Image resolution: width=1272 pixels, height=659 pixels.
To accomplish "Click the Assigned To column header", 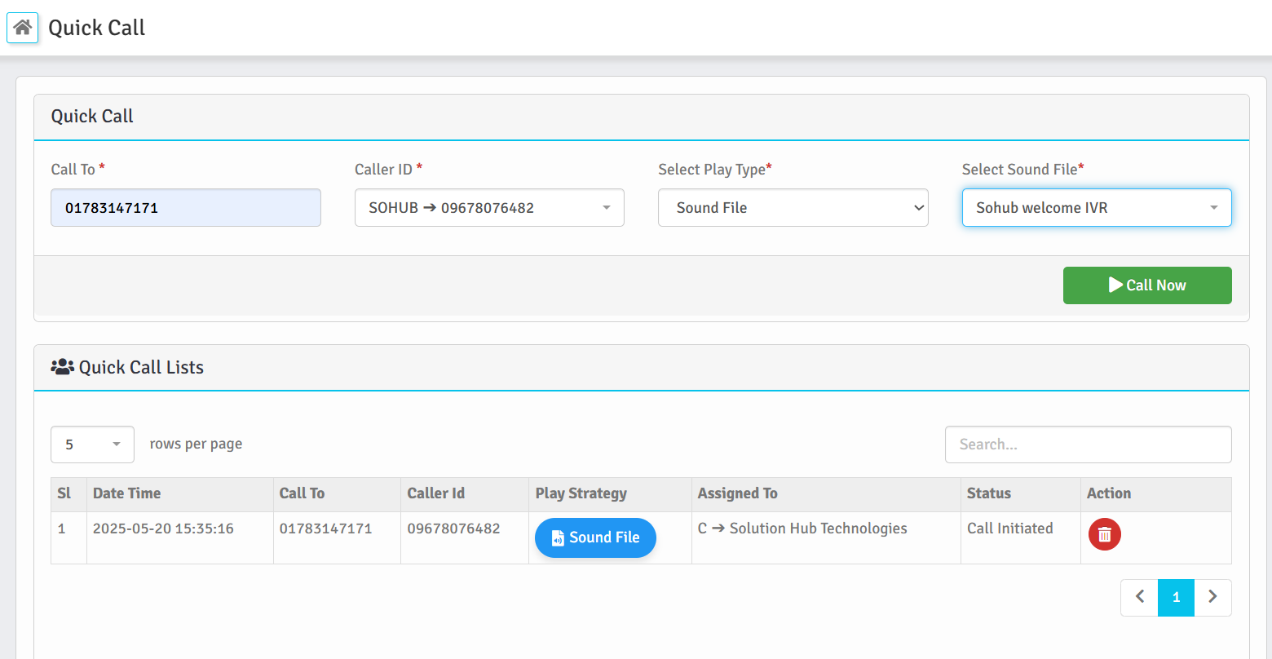I will click(737, 493).
